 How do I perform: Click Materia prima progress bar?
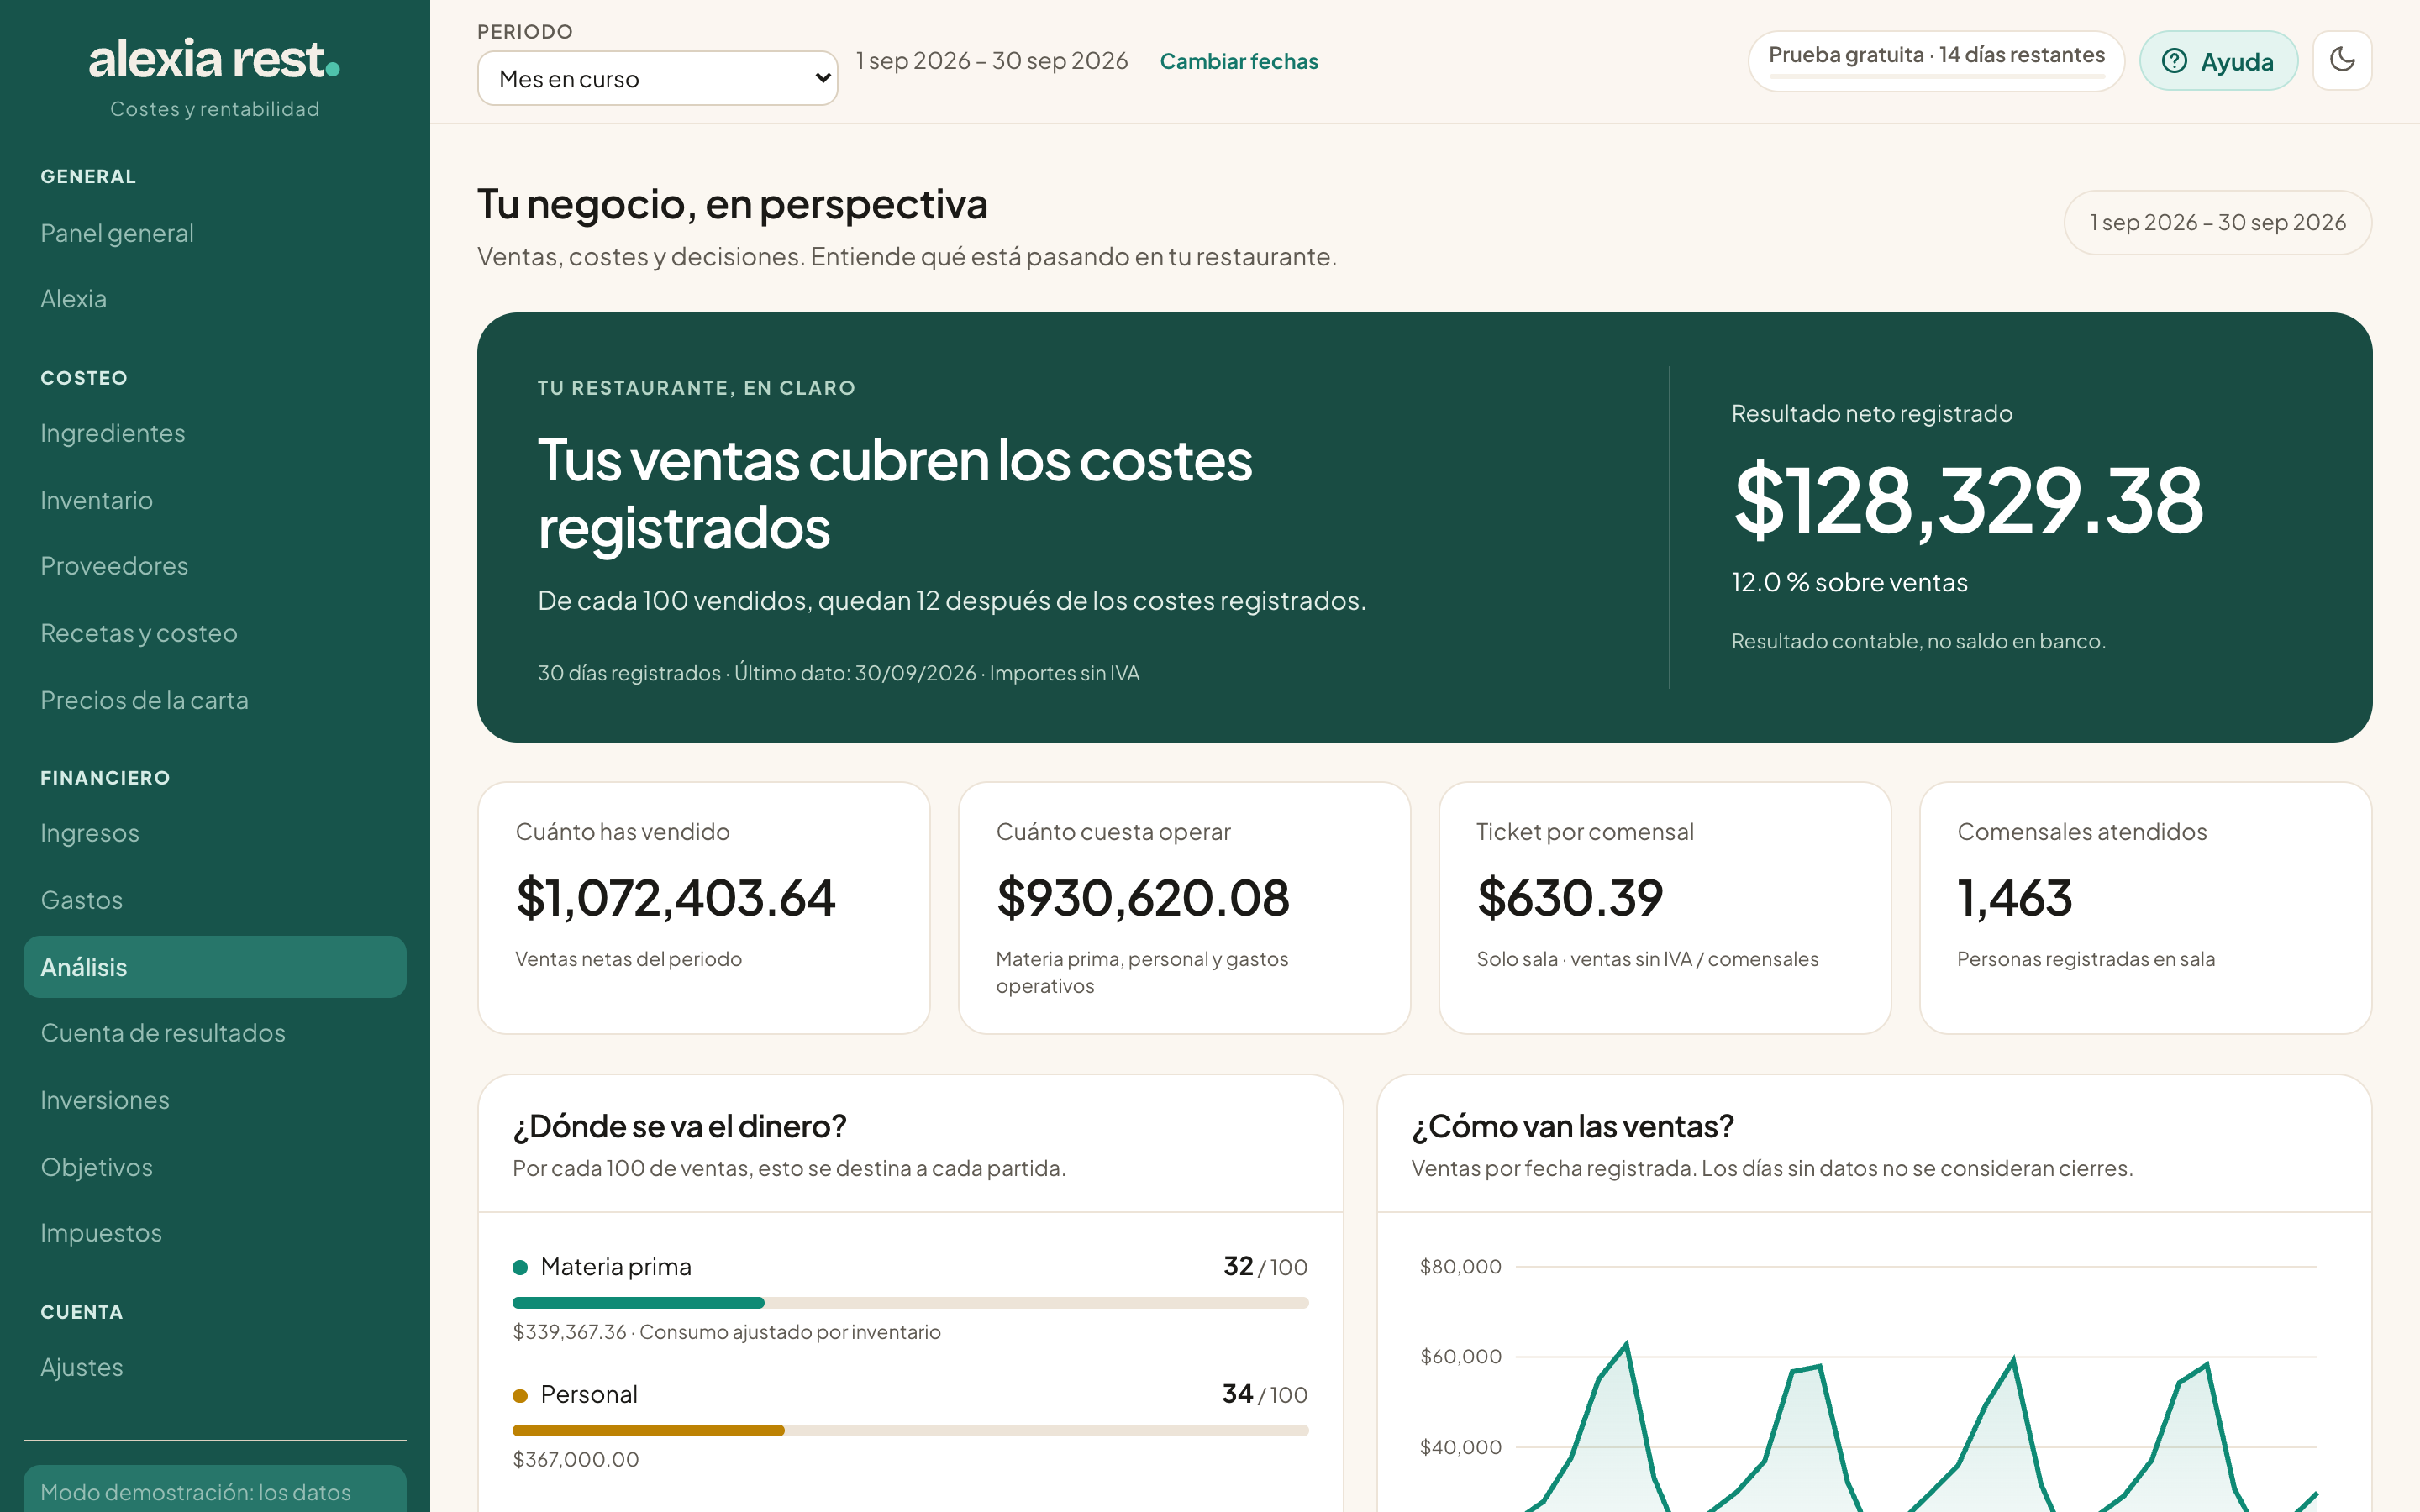click(910, 1303)
